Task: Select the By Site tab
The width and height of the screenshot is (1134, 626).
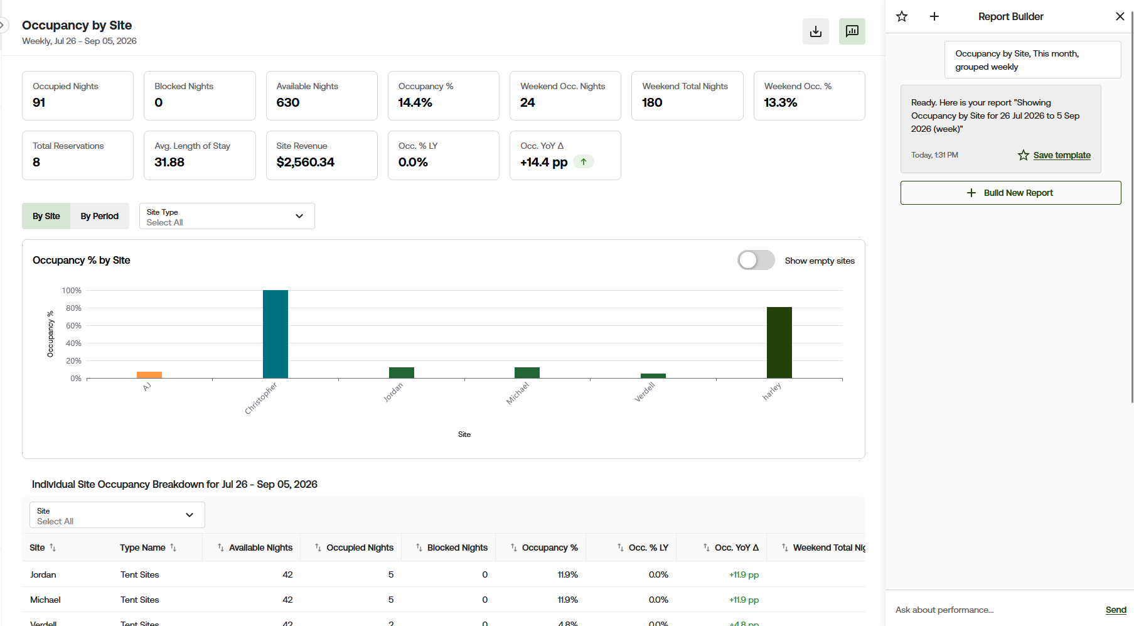Action: coord(46,216)
